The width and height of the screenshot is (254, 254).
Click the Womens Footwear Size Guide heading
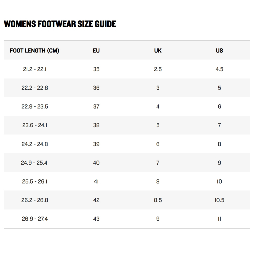60,24
